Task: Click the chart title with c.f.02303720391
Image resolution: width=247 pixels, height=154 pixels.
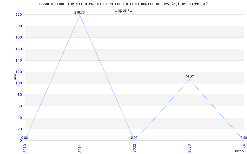Action: coord(124,4)
